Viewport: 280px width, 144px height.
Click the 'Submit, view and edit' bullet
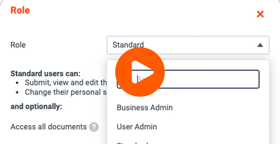pos(66,83)
